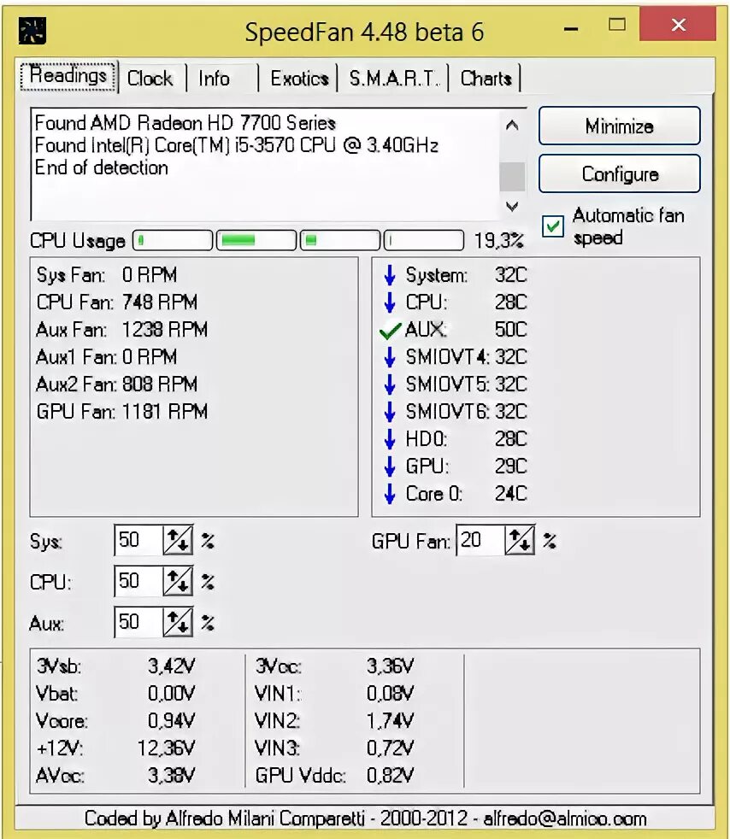This screenshot has width=730, height=839.
Task: Click the +12V 12,36V voltage reading
Action: coord(115,748)
